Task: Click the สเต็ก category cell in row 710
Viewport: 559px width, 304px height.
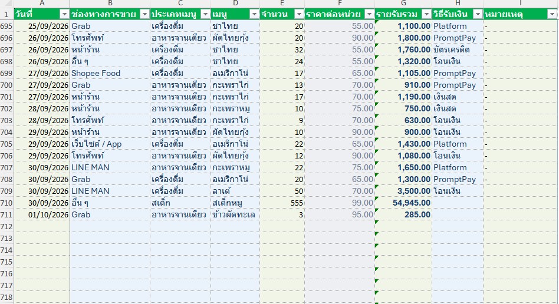Action: click(x=180, y=203)
